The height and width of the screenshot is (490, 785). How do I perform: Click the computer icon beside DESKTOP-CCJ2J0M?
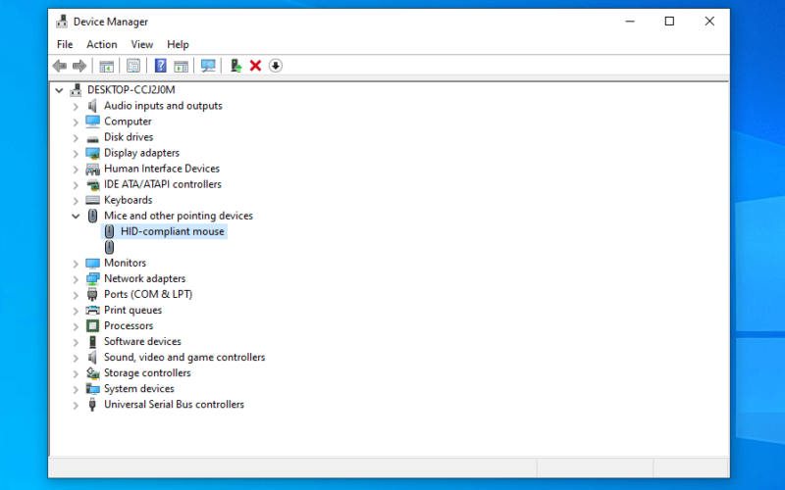tap(76, 90)
